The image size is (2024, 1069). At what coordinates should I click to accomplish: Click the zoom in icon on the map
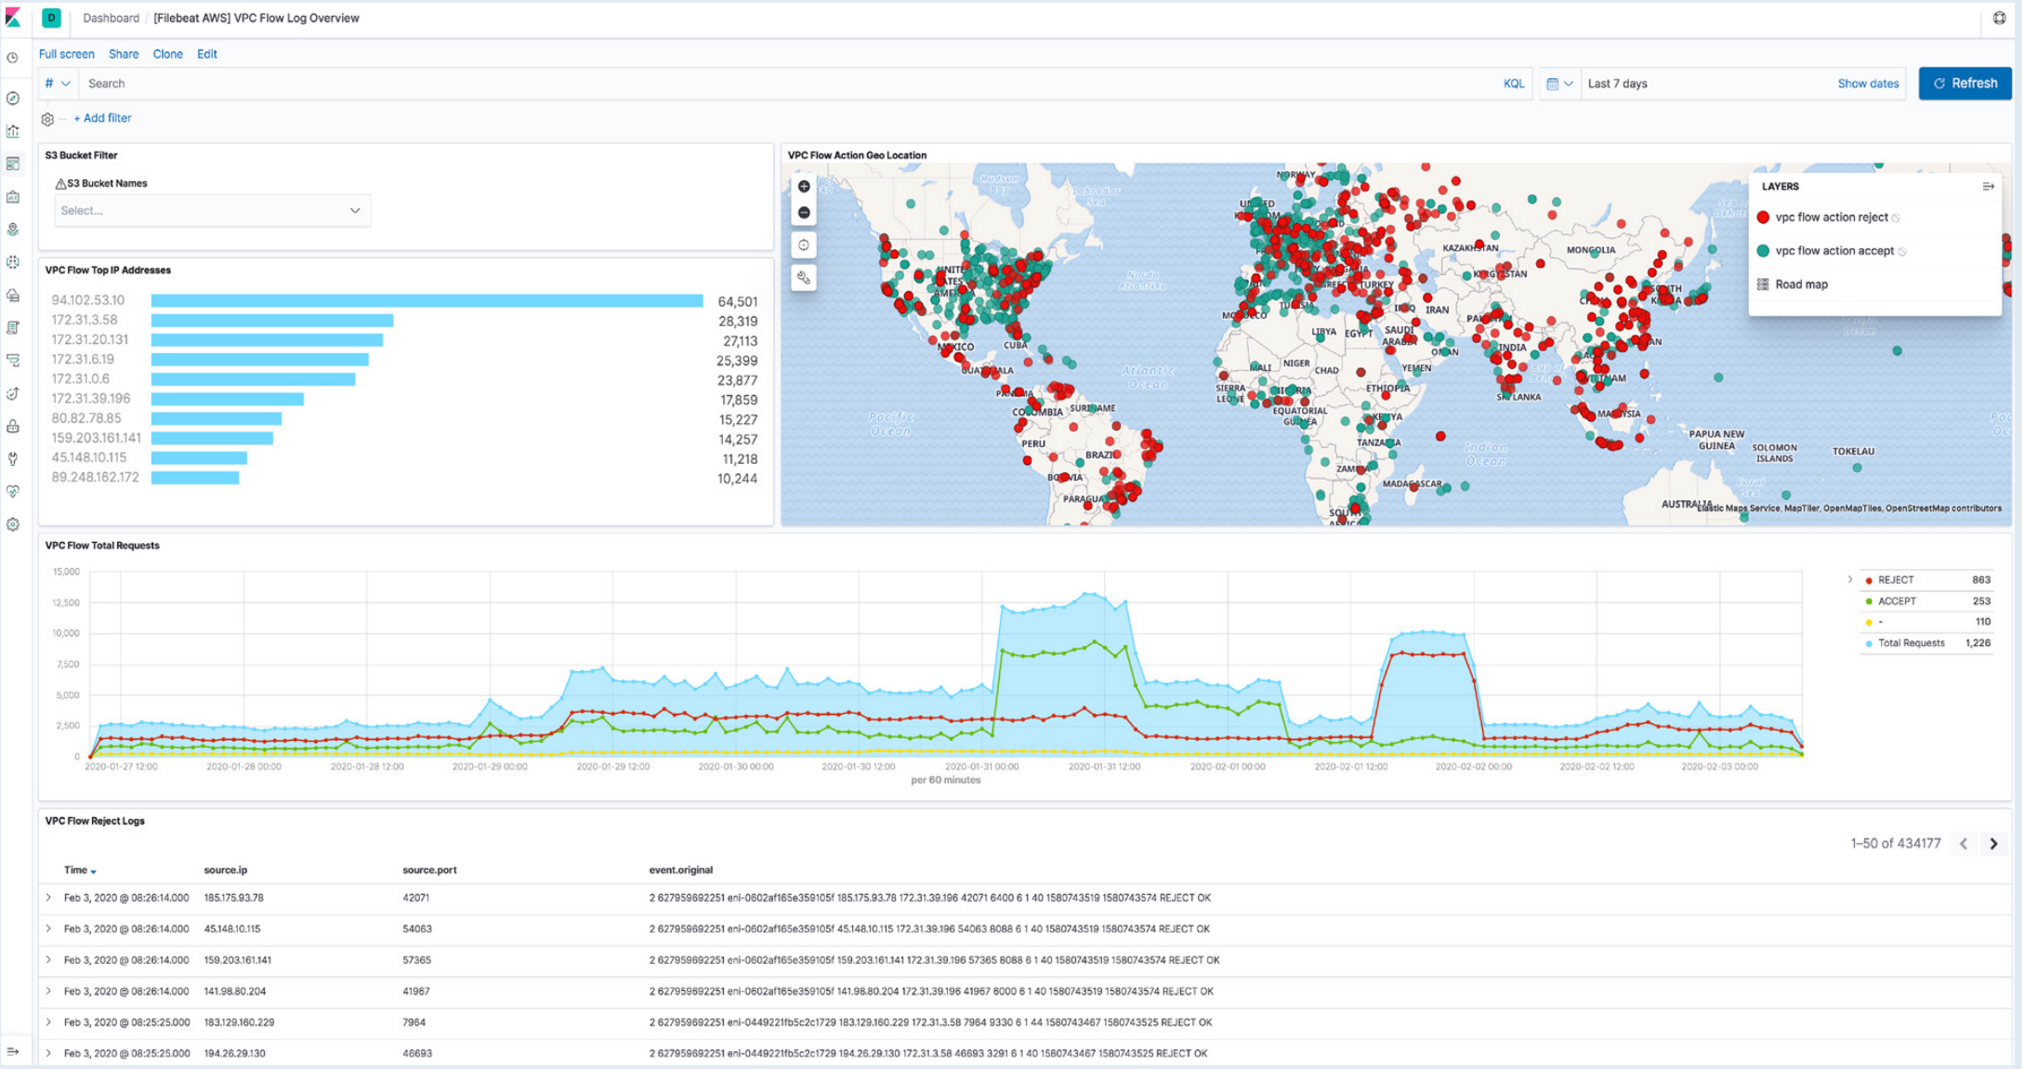tap(803, 188)
